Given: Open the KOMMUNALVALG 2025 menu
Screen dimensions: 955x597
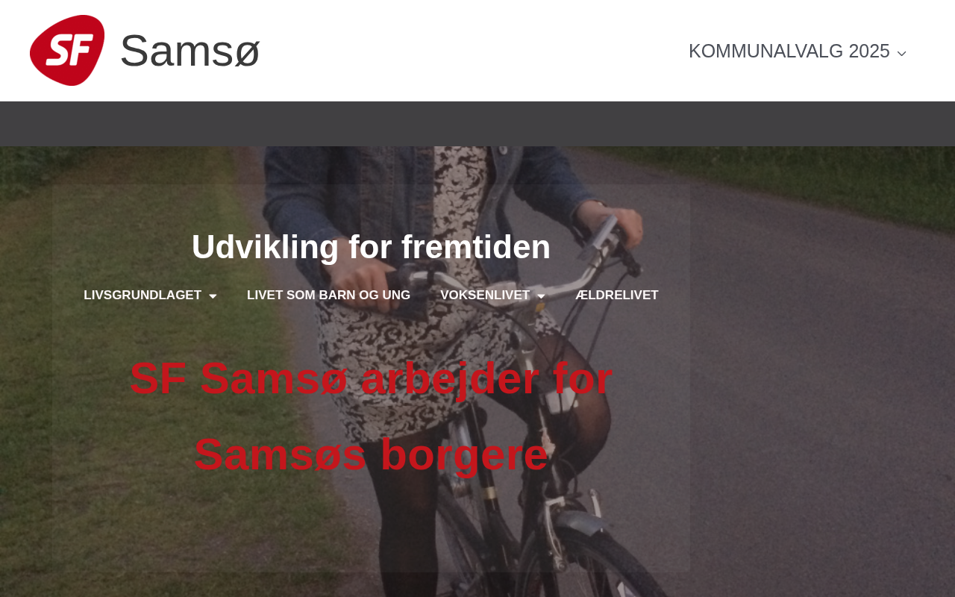Looking at the screenshot, I should pos(789,51).
